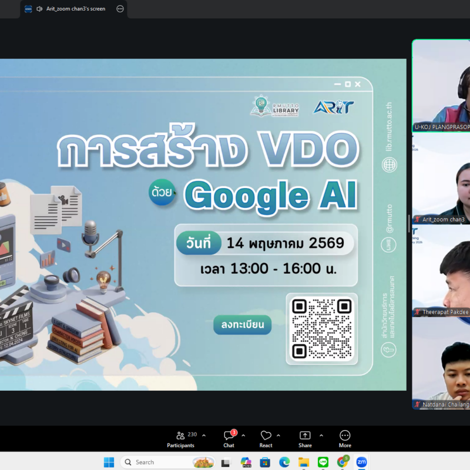Open the More options menu
470x470 pixels.
pyautogui.click(x=345, y=439)
